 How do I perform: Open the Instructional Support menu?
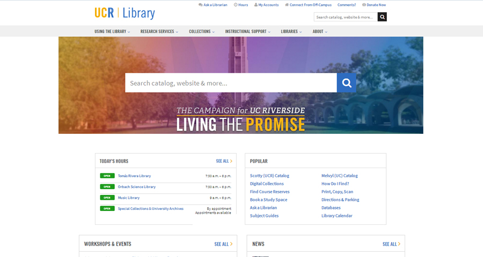point(247,32)
